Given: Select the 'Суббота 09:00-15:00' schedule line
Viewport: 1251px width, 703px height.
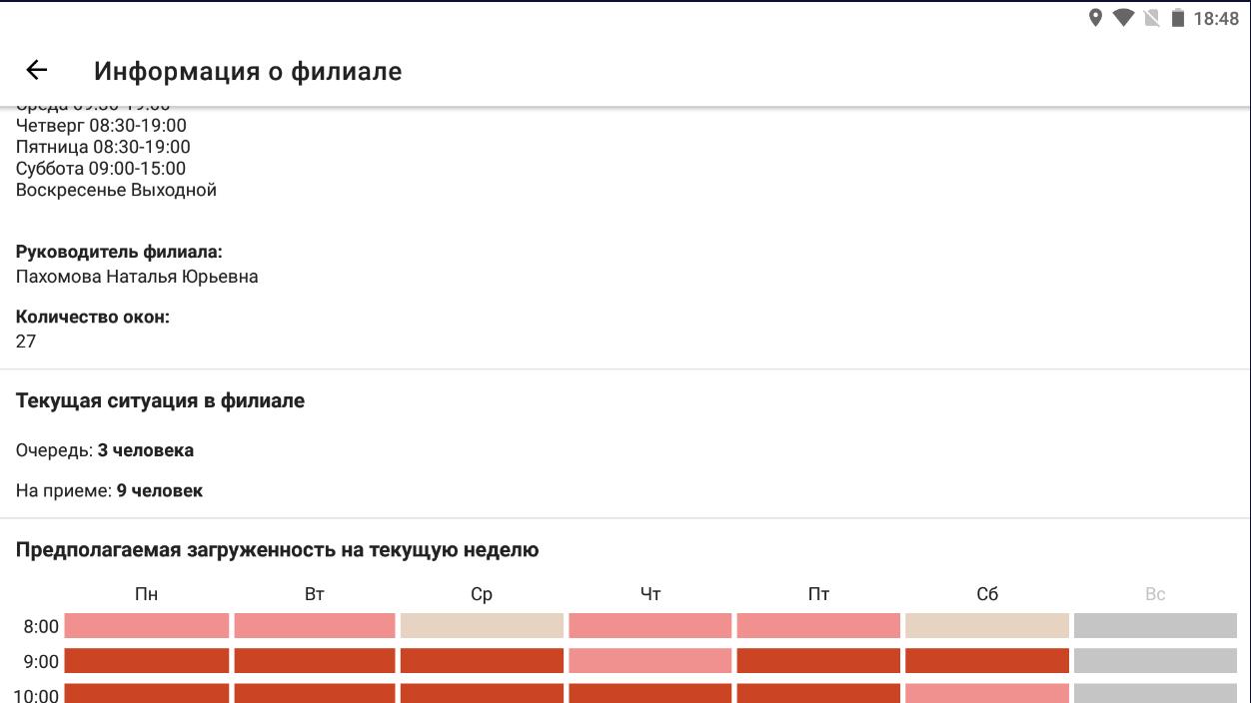Looking at the screenshot, I should (x=101, y=168).
